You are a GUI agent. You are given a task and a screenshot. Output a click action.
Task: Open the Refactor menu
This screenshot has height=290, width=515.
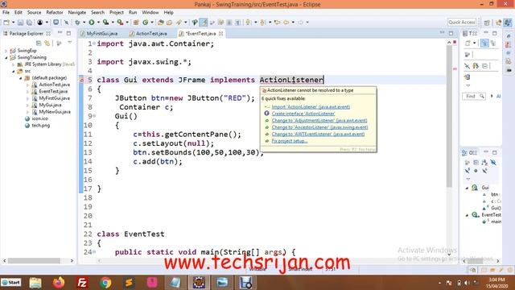point(55,12)
